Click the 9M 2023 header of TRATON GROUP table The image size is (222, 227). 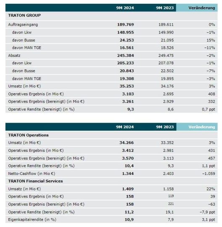(x=165, y=8)
